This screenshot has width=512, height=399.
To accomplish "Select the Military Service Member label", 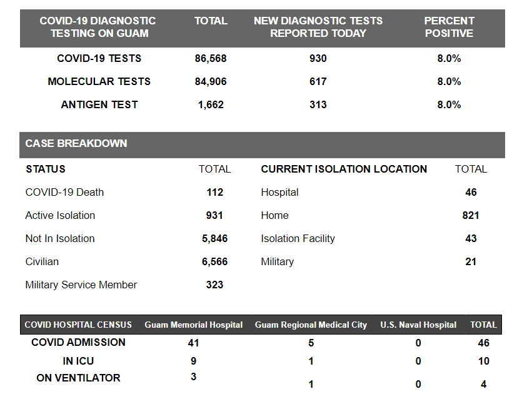I will [x=81, y=285].
